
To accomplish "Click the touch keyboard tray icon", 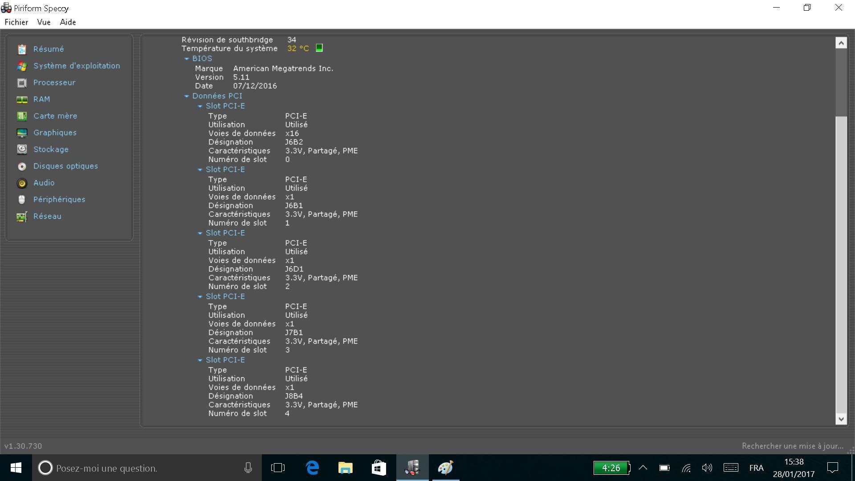I will (x=731, y=468).
